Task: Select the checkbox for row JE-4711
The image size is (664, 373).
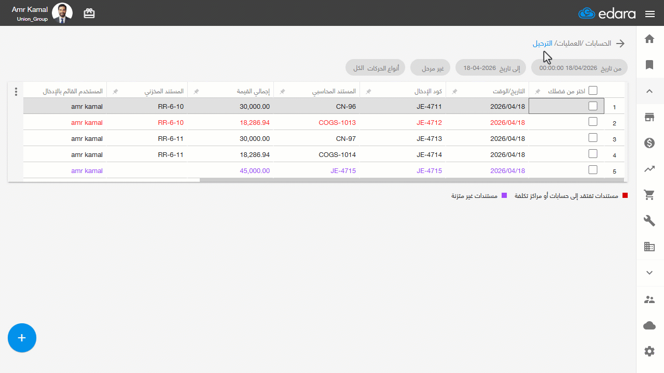Action: pyautogui.click(x=593, y=106)
